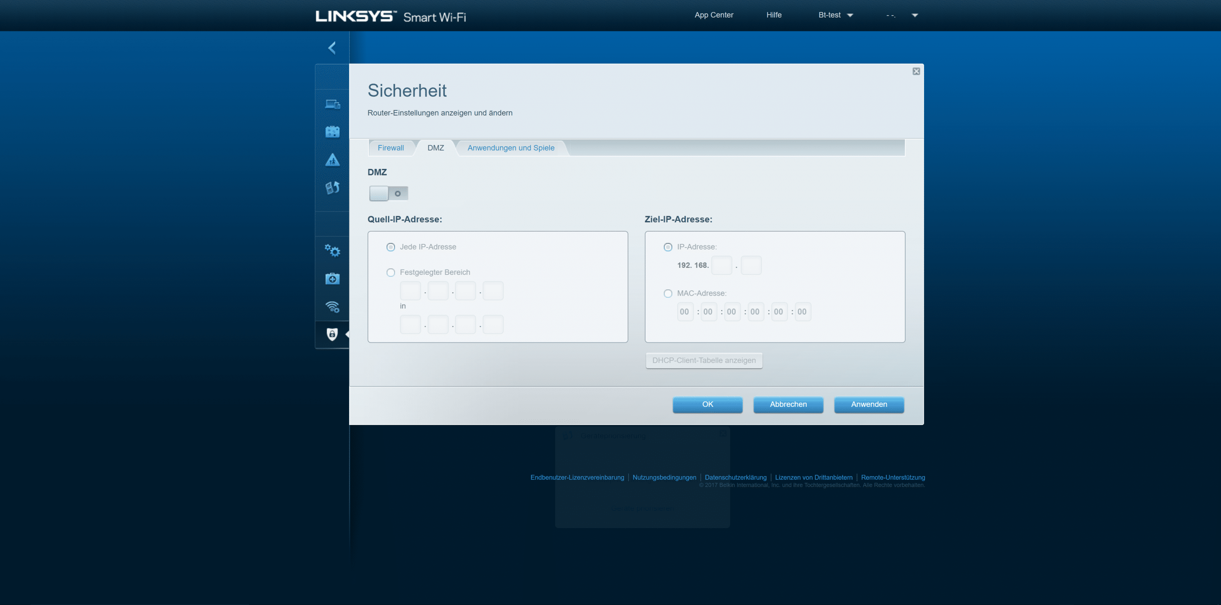Choose the Jede IP-Adresse radio option

click(391, 247)
